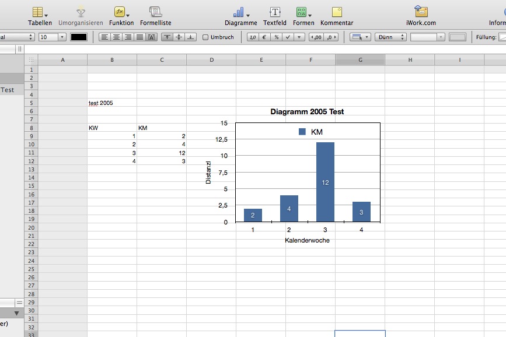Select the Test sheet in sidebar

point(8,90)
